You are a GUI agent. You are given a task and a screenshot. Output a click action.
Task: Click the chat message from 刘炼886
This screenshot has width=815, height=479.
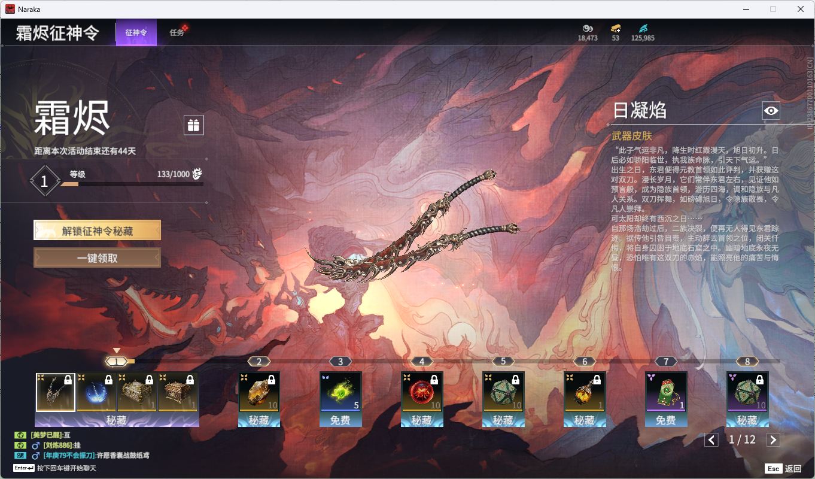[x=61, y=445]
